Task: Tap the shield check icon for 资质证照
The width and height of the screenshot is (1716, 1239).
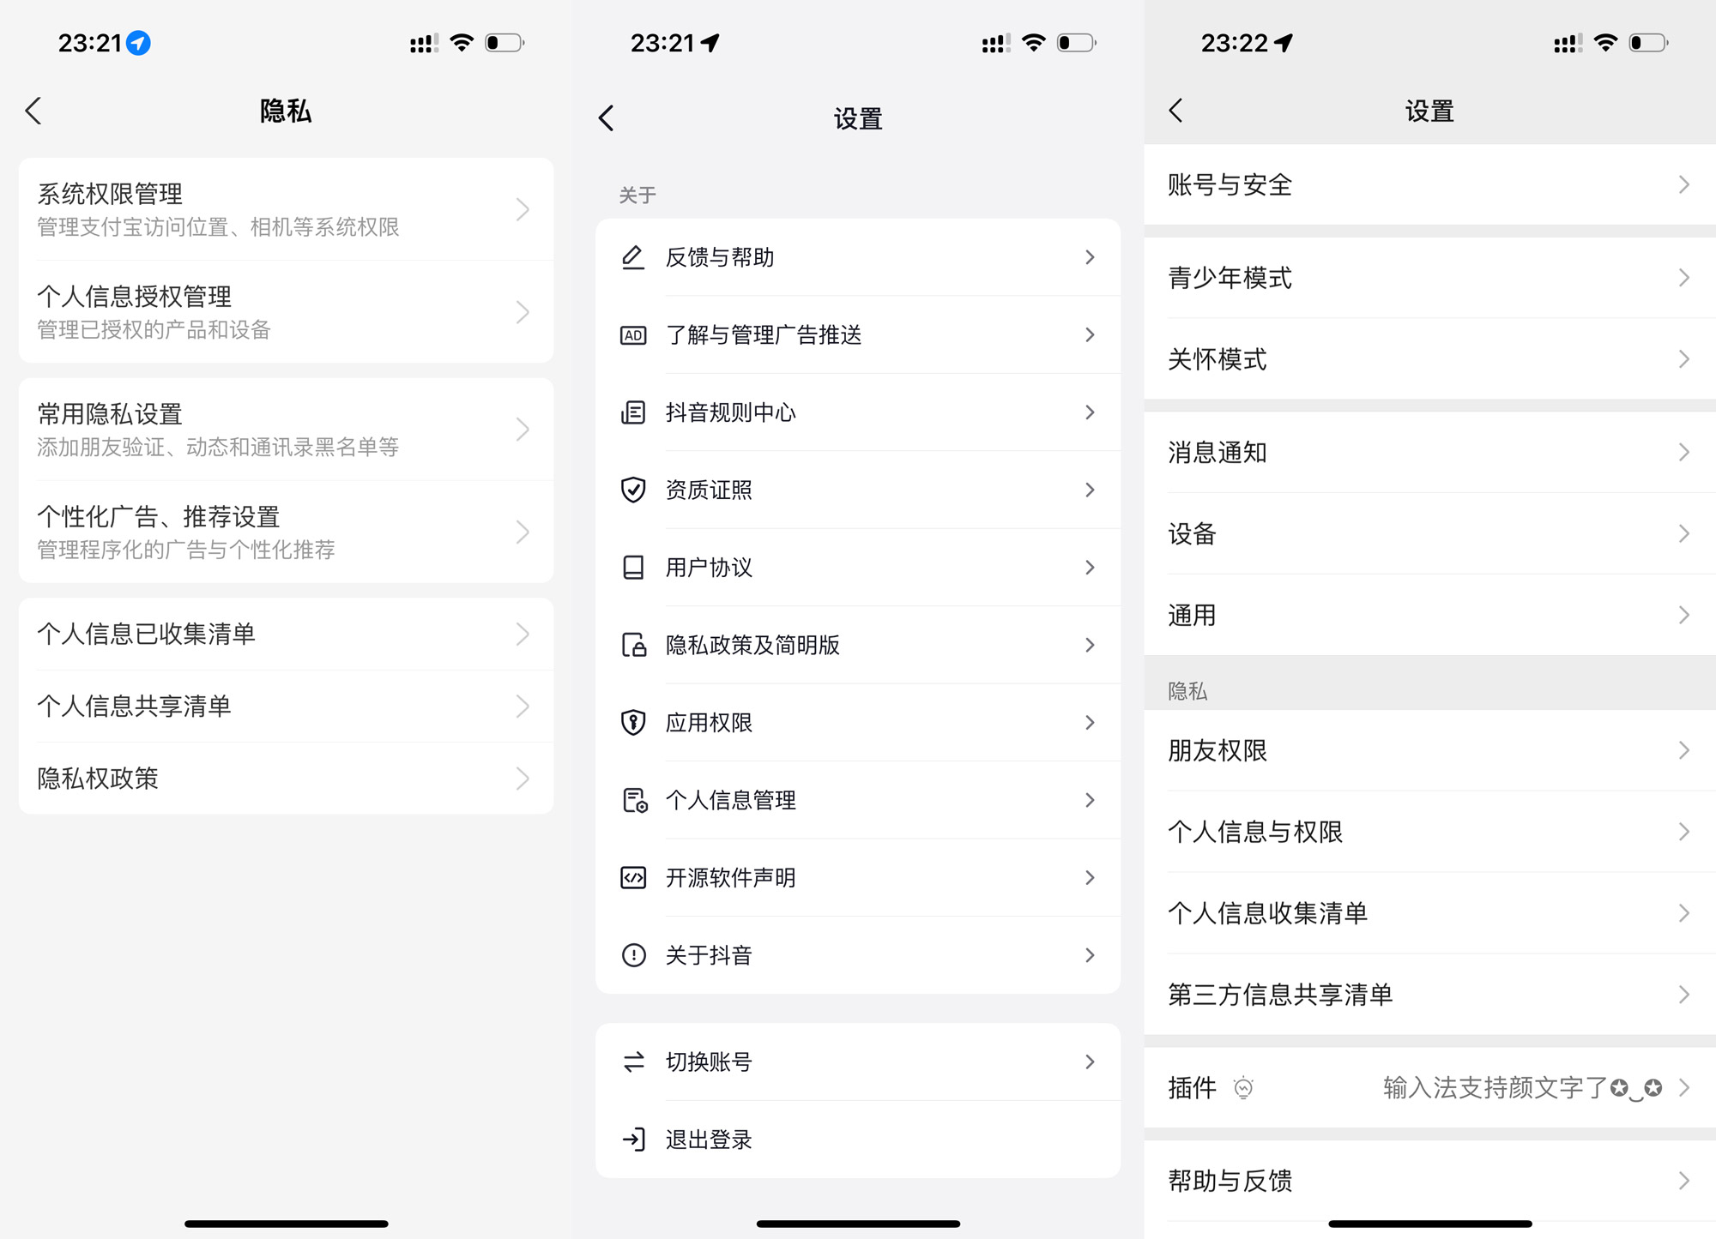Action: pos(633,490)
